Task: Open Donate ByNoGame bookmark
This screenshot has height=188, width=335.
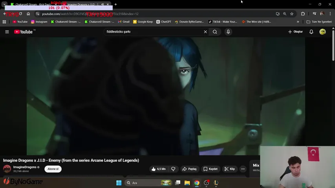Action: tap(189, 22)
